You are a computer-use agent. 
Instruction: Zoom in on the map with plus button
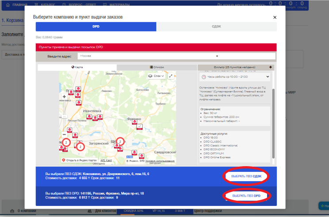click(x=64, y=96)
